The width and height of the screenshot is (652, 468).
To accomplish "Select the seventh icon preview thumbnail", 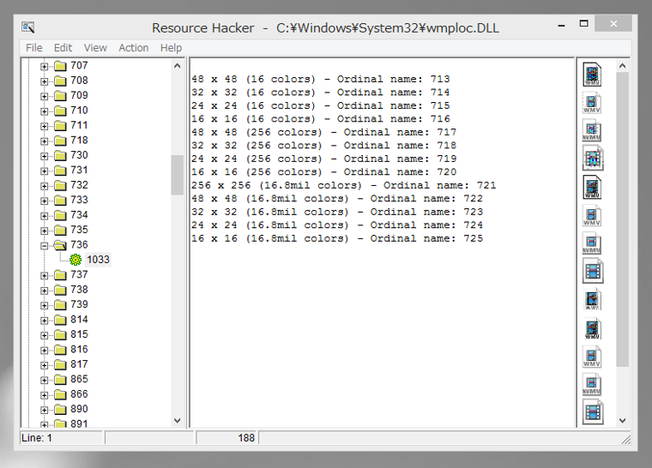I will pyautogui.click(x=592, y=243).
